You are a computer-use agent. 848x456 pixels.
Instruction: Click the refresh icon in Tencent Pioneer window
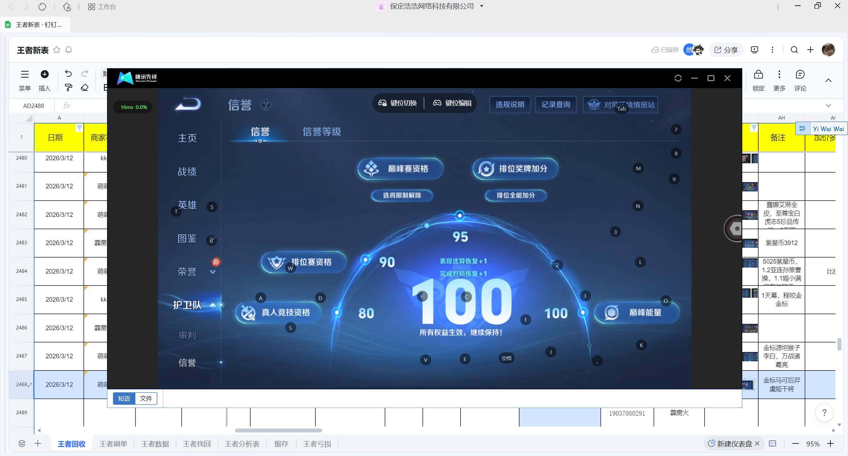(x=678, y=78)
